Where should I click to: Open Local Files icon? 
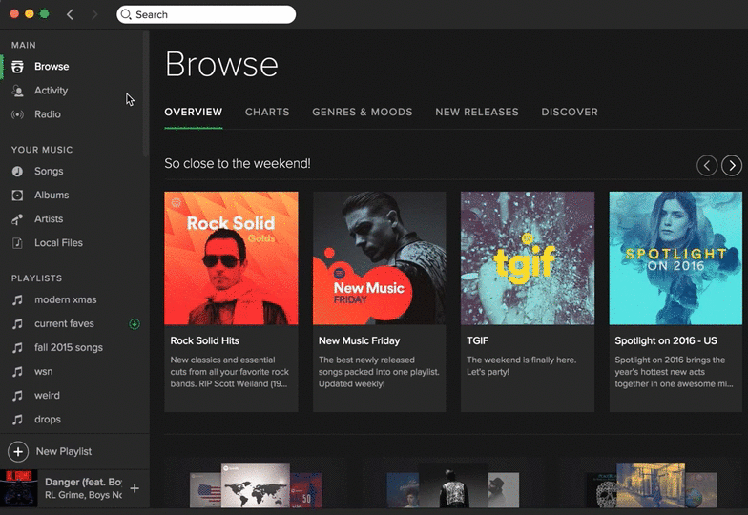[17, 243]
